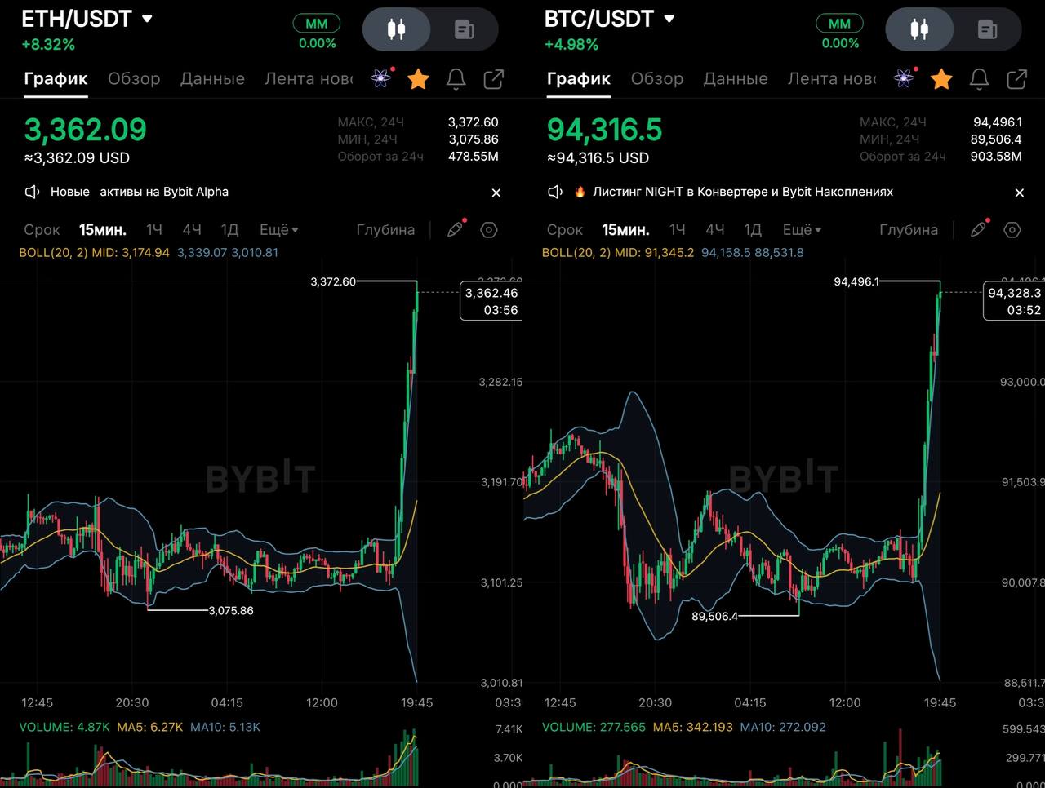Switch BTC panel to order book view
The width and height of the screenshot is (1045, 788).
987,30
